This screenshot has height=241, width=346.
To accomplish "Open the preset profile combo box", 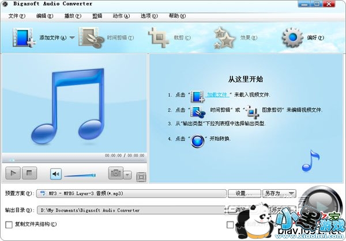I will click(x=131, y=193).
